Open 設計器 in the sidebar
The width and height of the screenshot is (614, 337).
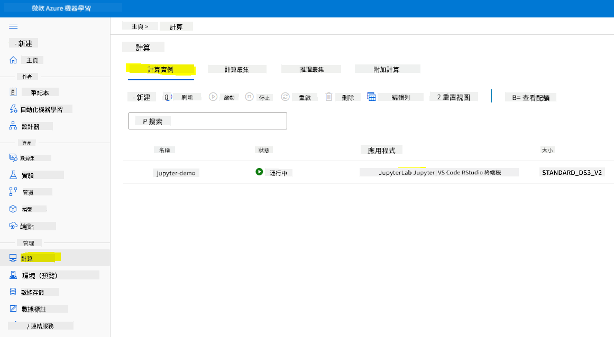coord(31,126)
